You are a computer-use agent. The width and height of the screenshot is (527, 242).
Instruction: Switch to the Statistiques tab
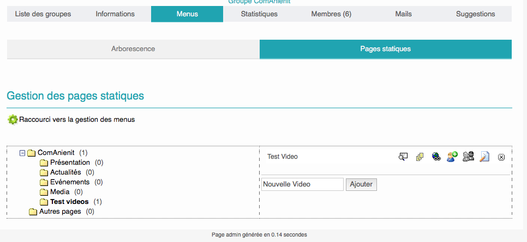[259, 14]
